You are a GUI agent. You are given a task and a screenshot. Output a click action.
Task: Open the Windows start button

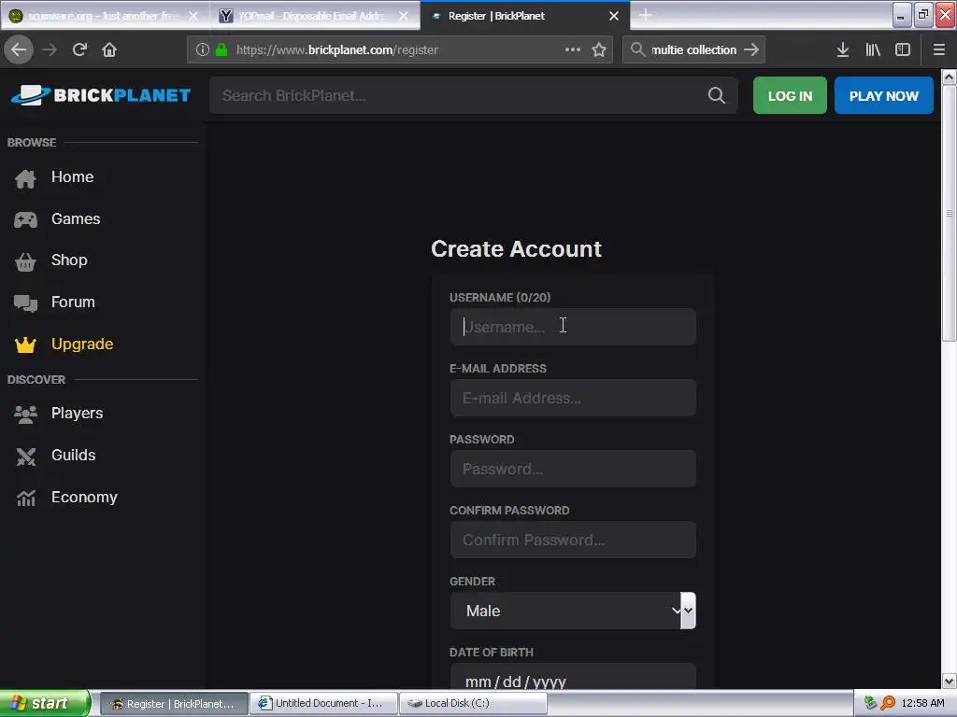45,703
